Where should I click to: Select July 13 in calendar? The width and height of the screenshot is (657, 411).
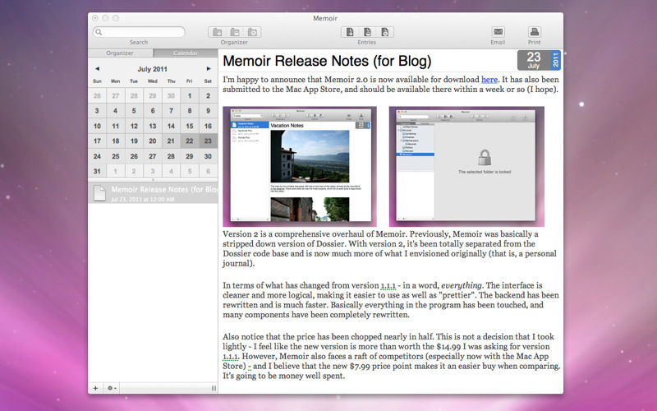point(153,126)
